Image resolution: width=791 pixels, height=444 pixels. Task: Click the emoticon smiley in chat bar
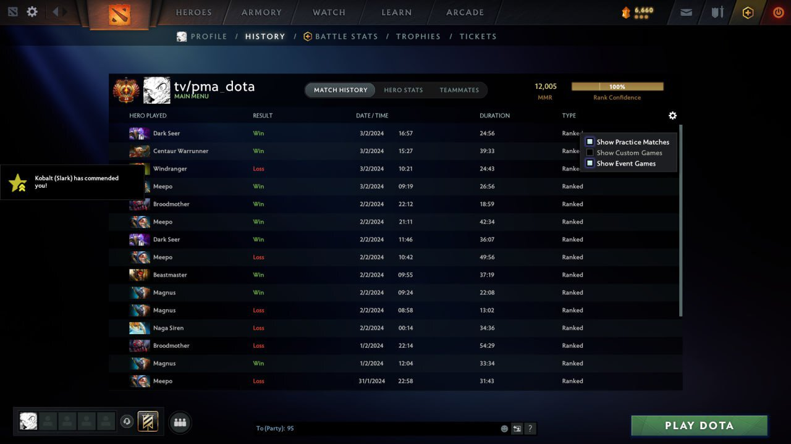(x=504, y=429)
